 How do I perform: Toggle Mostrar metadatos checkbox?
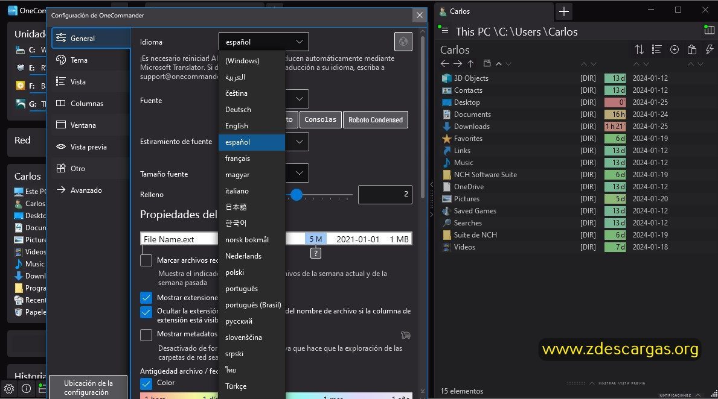pos(146,335)
